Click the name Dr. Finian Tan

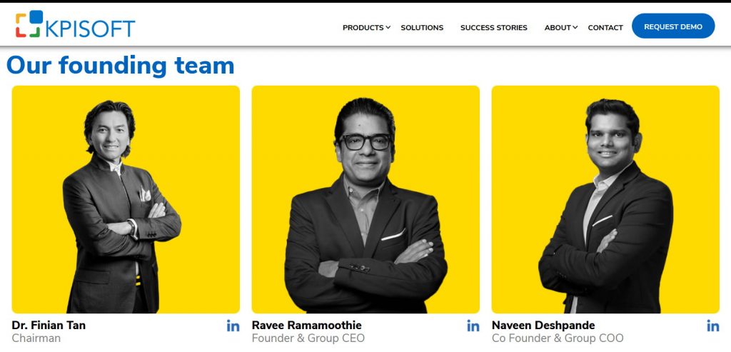(x=49, y=325)
